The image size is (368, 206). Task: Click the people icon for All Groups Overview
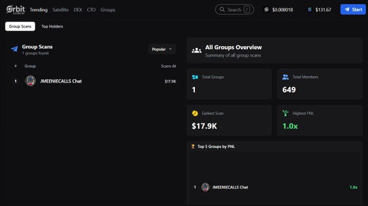(x=196, y=50)
